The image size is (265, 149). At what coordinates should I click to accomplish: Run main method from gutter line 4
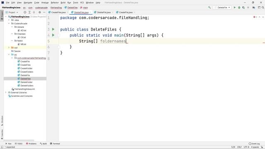point(53,35)
